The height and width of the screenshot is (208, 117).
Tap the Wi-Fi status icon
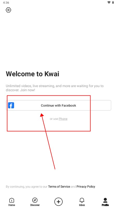point(109,2)
